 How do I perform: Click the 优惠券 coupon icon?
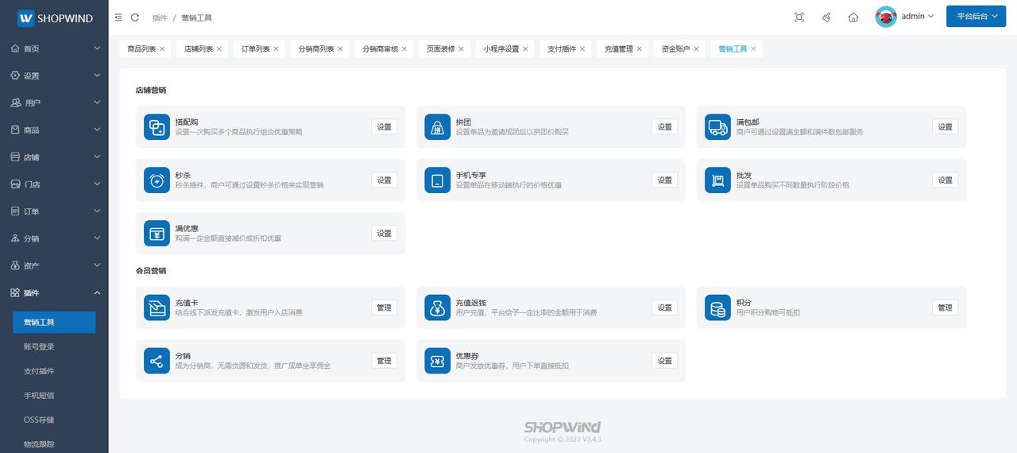(x=438, y=361)
